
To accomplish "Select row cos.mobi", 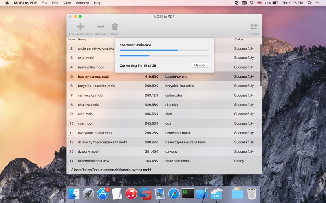I will 163,123.
